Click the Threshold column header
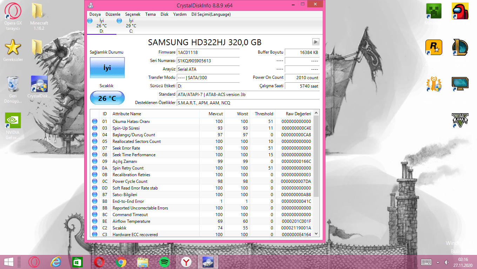This screenshot has width=477, height=269. [x=263, y=114]
